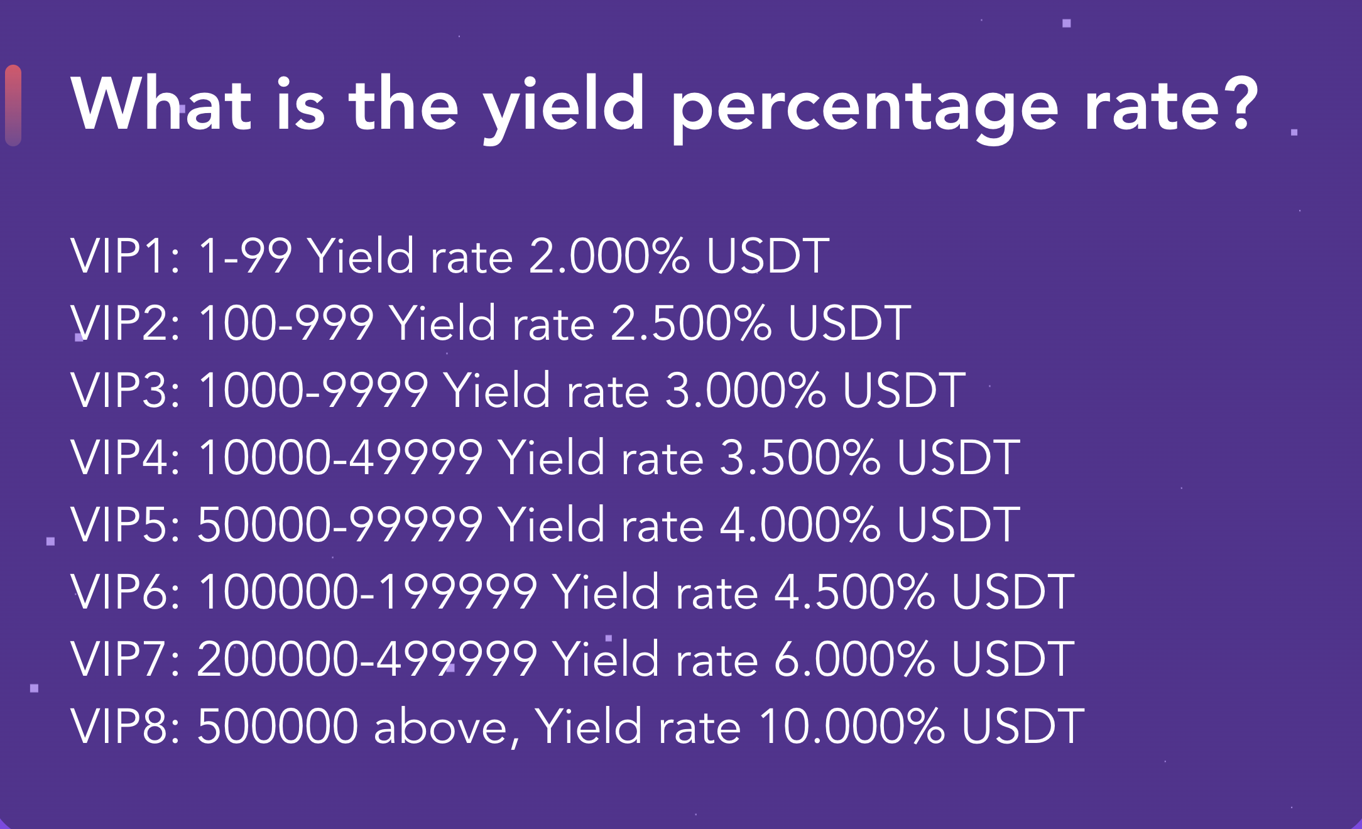Click the word 'USDT' in VIP8 row
Screen dimensions: 1362x829
(1023, 726)
